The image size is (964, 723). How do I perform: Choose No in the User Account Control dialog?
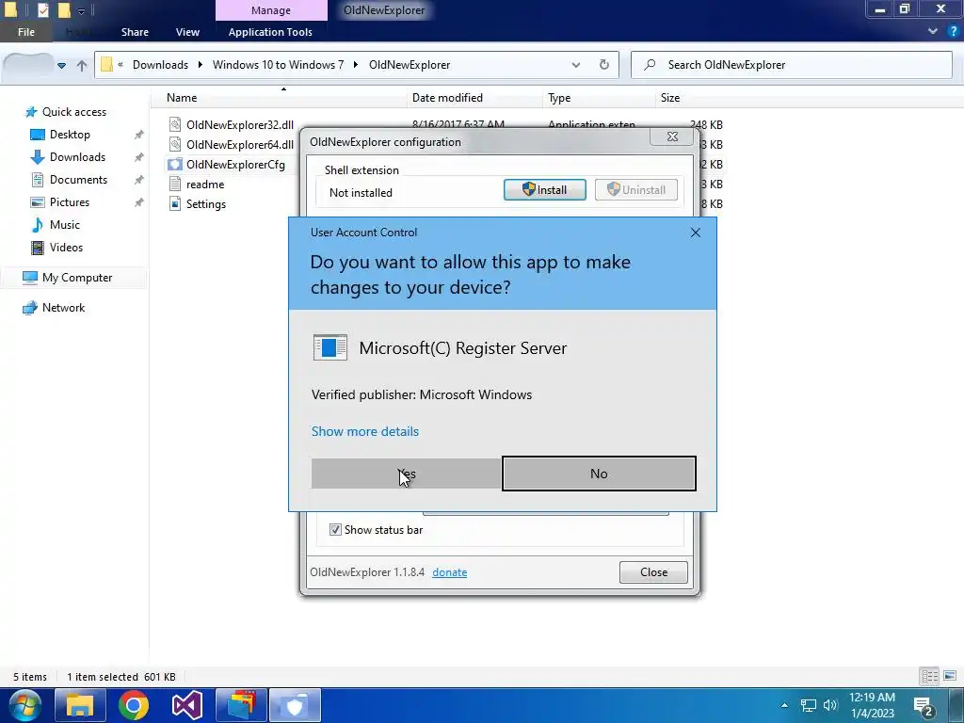click(599, 474)
